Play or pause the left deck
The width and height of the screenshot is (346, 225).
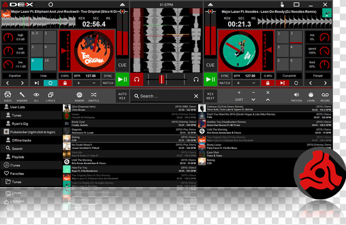tap(122, 79)
